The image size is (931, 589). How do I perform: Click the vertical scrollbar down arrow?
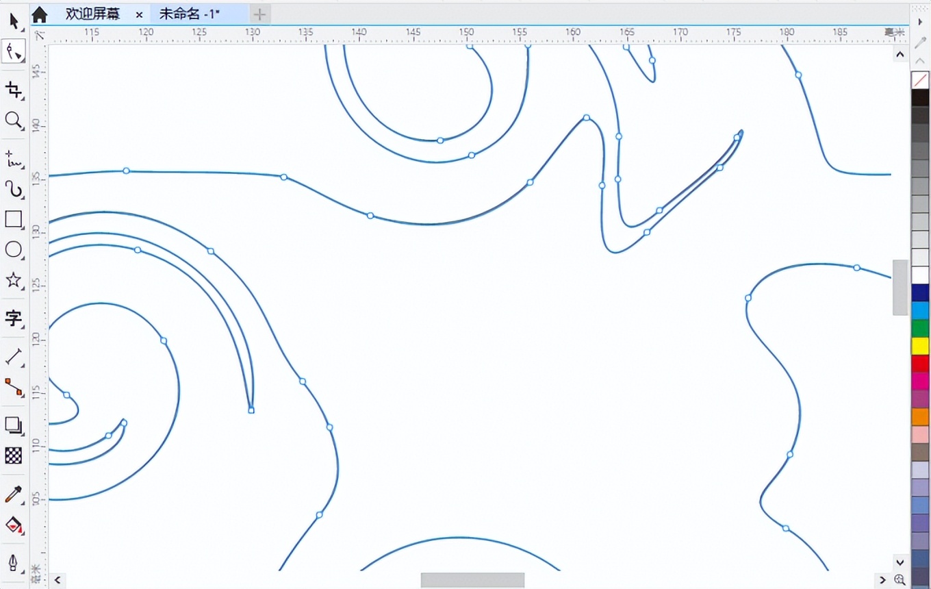[x=900, y=562]
